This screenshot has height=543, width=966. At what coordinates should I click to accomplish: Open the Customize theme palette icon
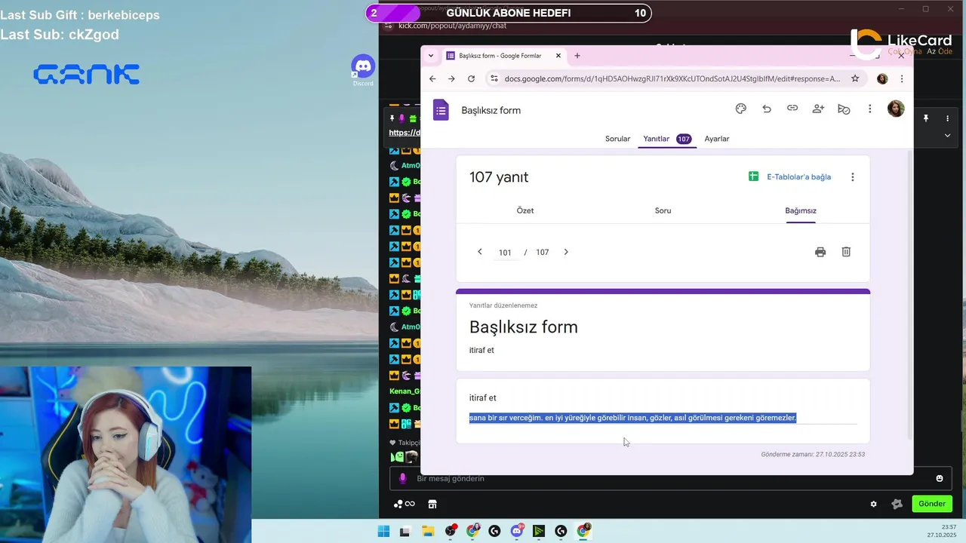point(740,109)
